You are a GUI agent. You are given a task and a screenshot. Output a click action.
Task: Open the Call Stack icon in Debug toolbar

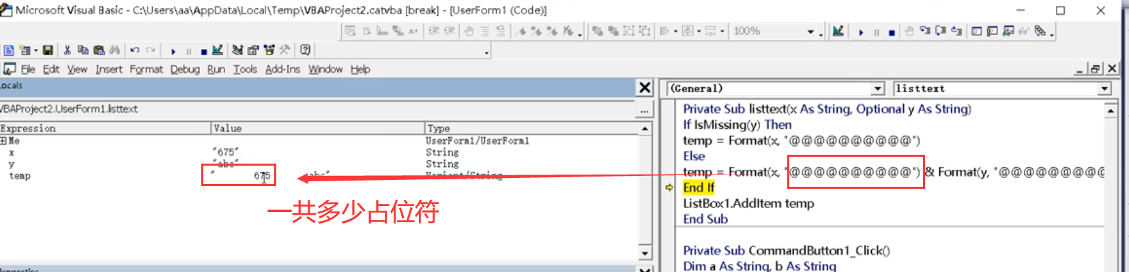point(1040,31)
